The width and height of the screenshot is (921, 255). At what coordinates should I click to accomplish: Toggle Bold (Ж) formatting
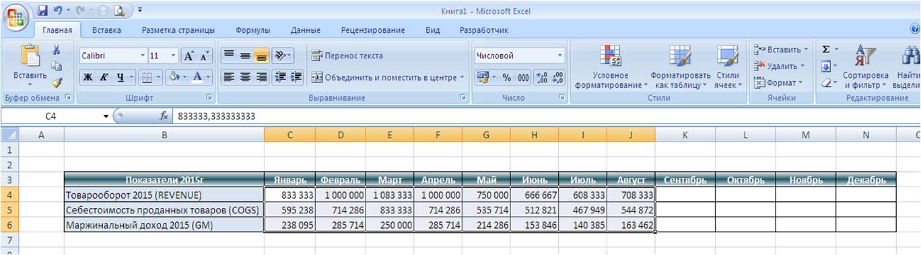tap(88, 77)
